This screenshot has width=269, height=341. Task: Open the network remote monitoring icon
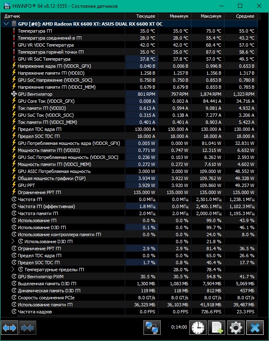pyautogui.click(x=152, y=327)
